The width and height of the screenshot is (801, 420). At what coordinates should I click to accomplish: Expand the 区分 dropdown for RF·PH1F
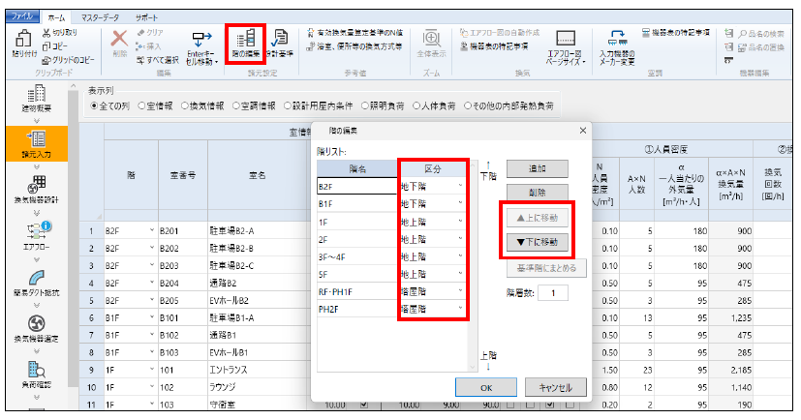tap(460, 291)
